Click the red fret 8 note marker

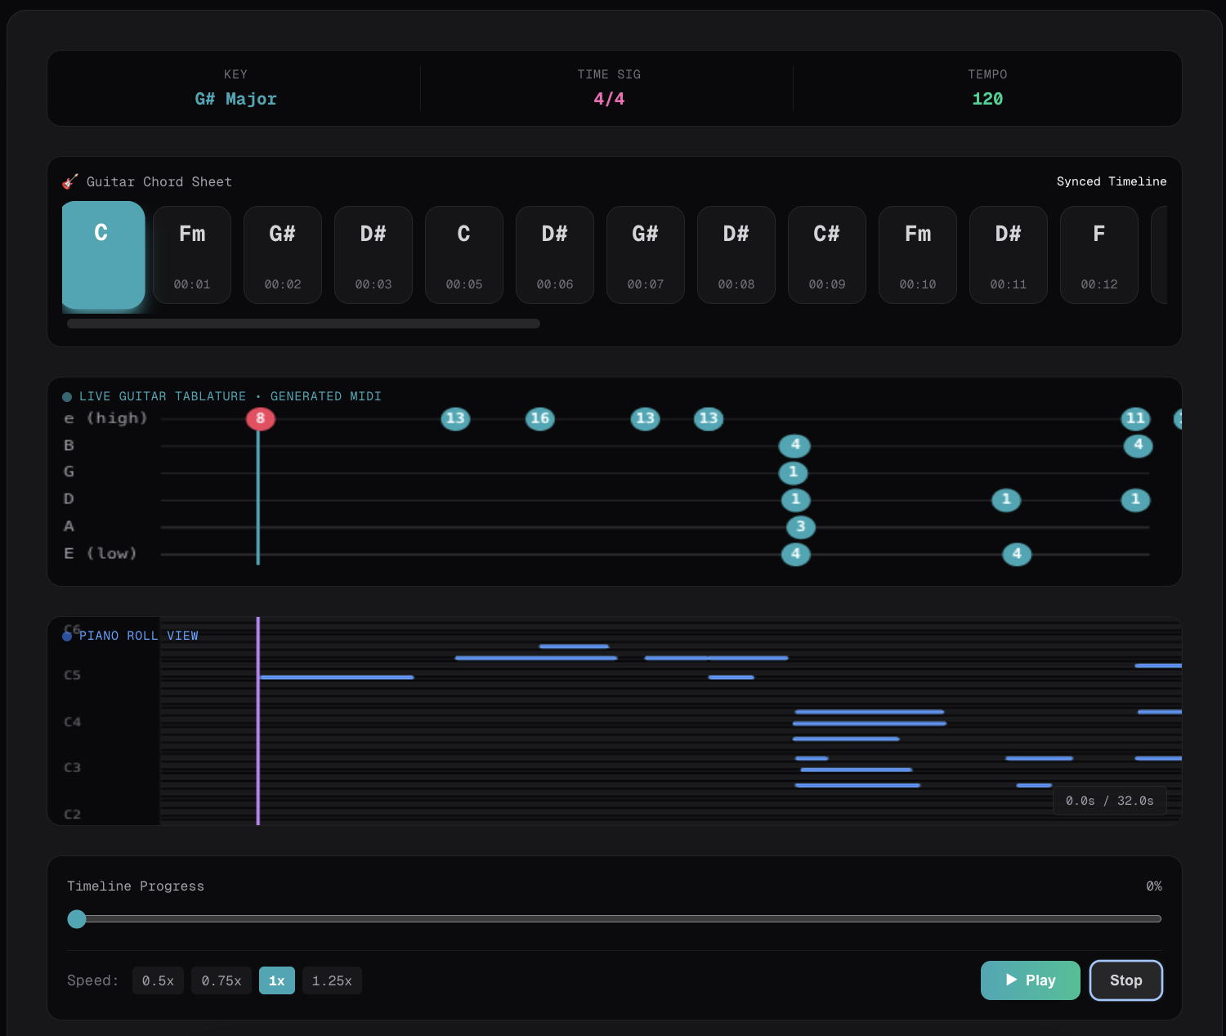pyautogui.click(x=261, y=419)
